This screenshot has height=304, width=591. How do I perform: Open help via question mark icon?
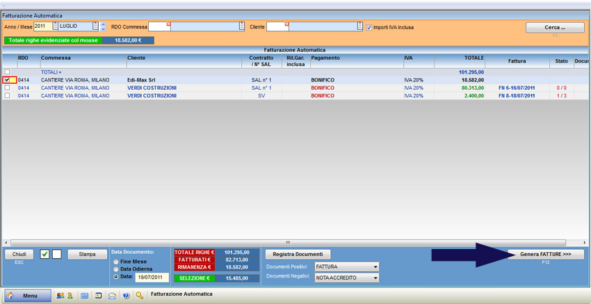point(126,296)
